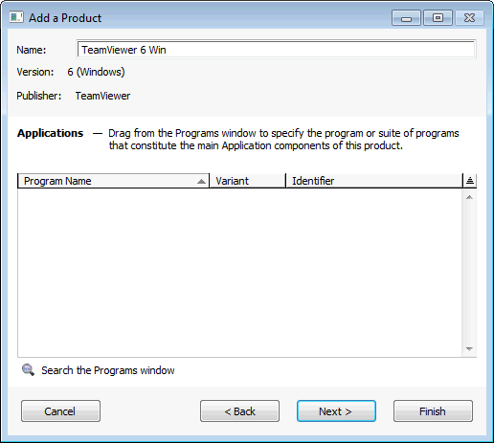
Task: Sort by the Variant column header
Action: pyautogui.click(x=247, y=181)
